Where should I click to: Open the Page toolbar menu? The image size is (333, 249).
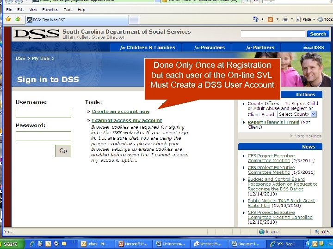click(x=305, y=19)
